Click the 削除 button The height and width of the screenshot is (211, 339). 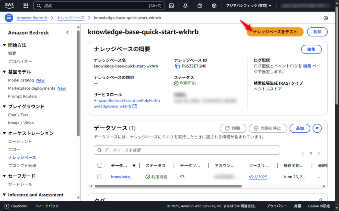(317, 32)
